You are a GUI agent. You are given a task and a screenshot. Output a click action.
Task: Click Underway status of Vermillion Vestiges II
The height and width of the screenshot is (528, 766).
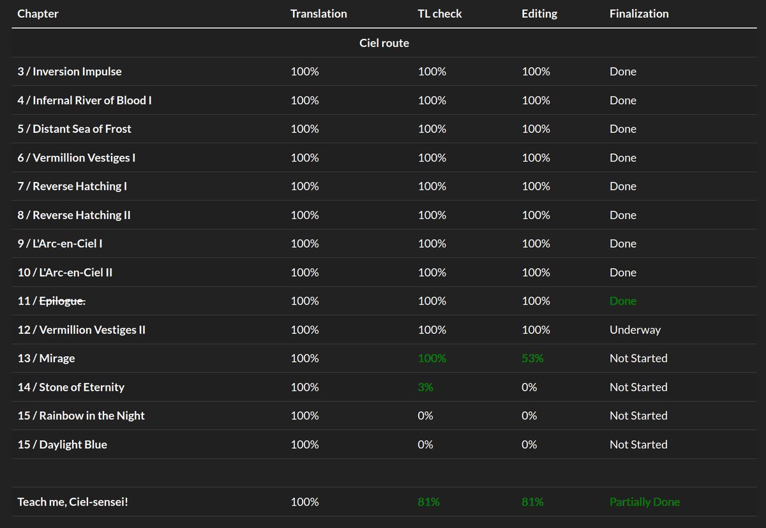635,330
